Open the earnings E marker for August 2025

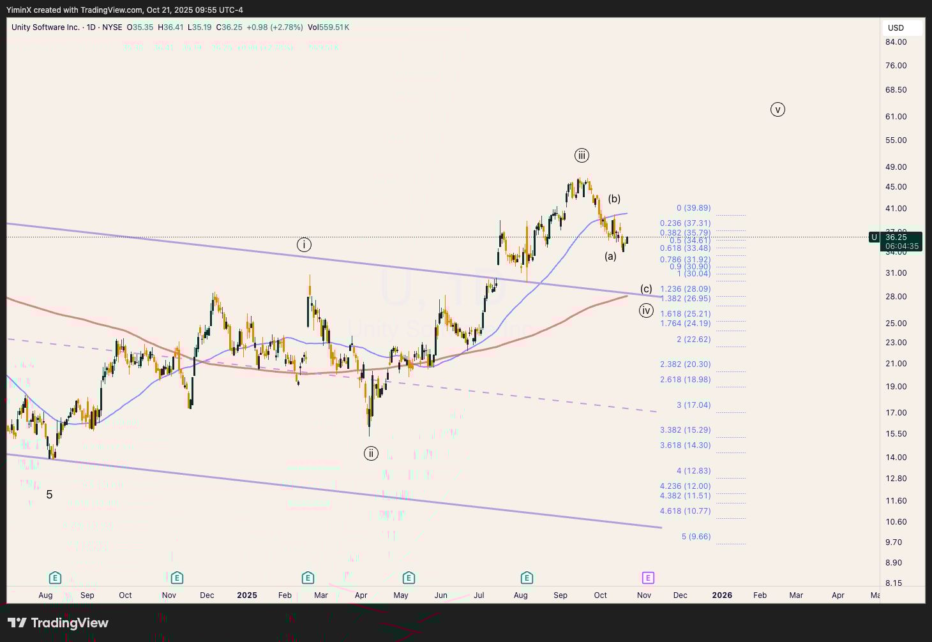[x=527, y=578]
